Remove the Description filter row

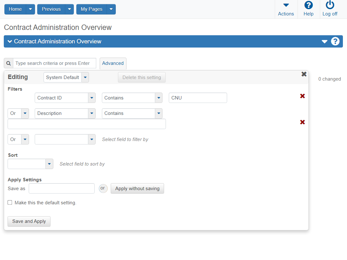[302, 122]
